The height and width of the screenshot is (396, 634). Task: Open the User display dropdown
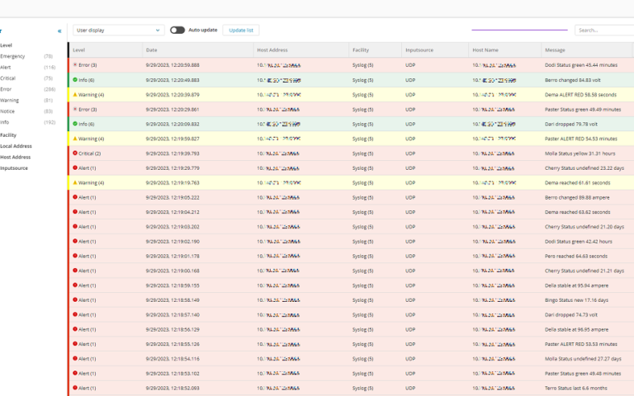pyautogui.click(x=118, y=30)
